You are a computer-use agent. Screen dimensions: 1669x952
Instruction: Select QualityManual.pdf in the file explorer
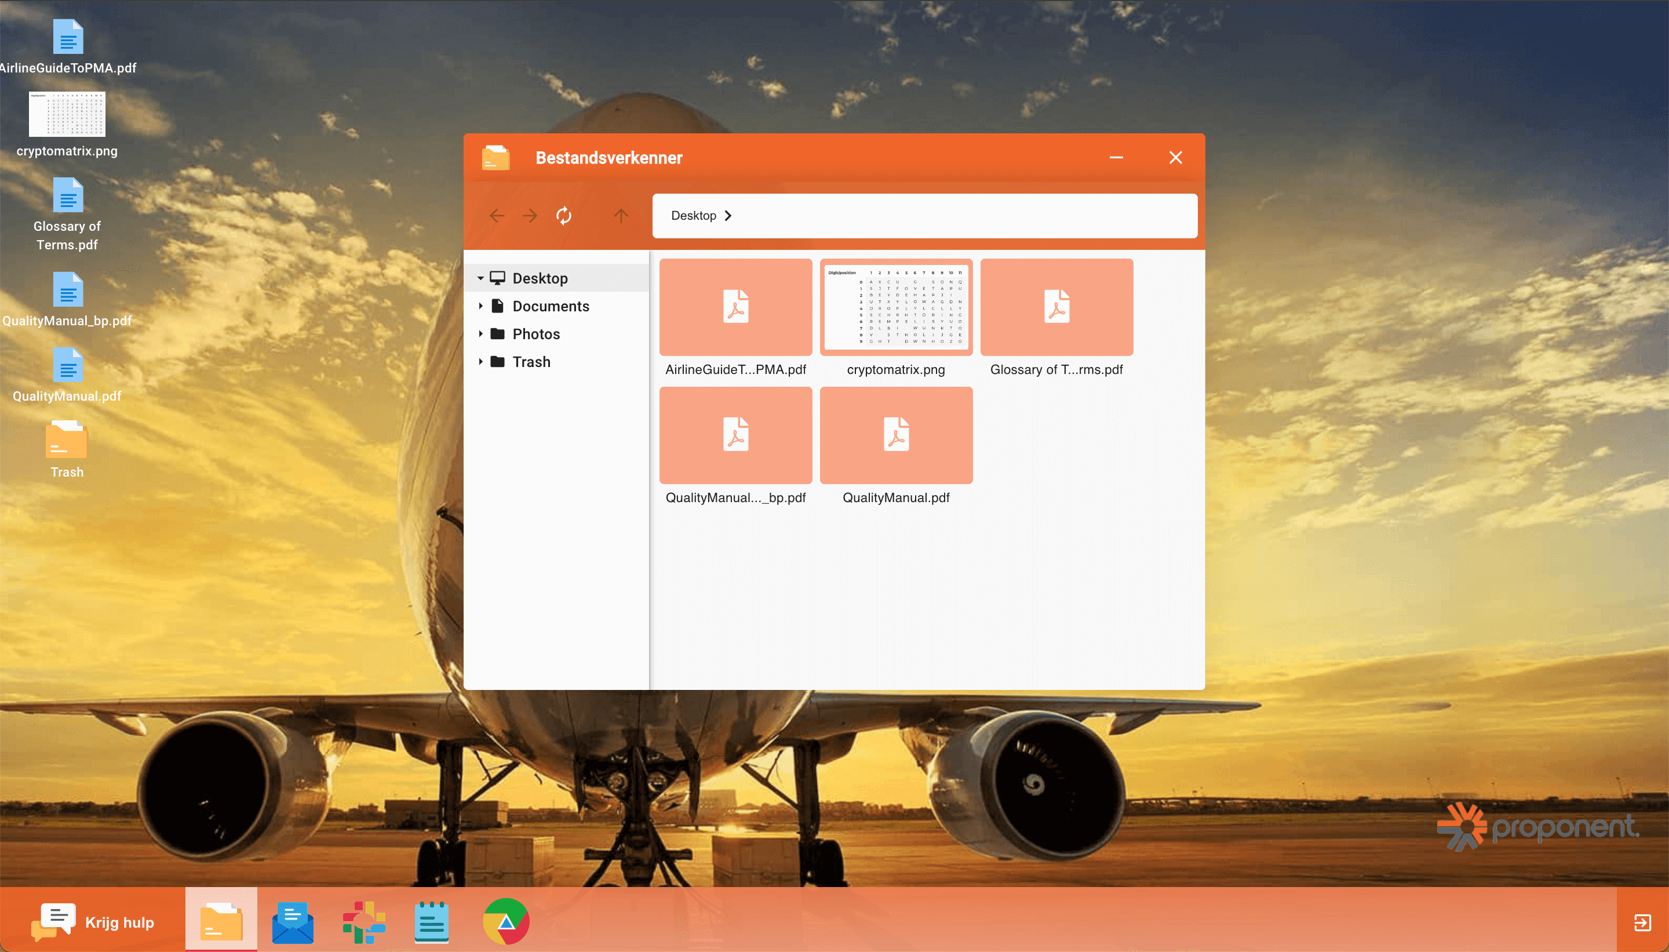pyautogui.click(x=895, y=435)
